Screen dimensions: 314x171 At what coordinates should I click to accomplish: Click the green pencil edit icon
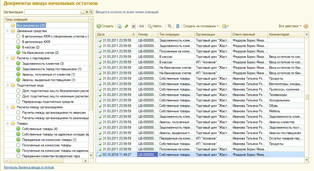point(126,26)
